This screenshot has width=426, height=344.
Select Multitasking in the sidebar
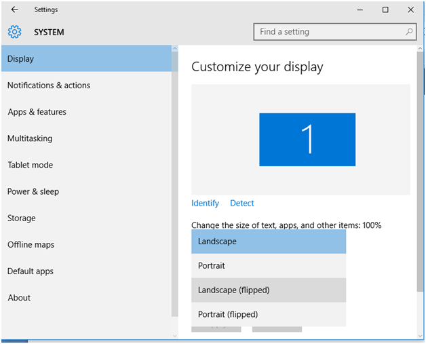pyautogui.click(x=30, y=138)
